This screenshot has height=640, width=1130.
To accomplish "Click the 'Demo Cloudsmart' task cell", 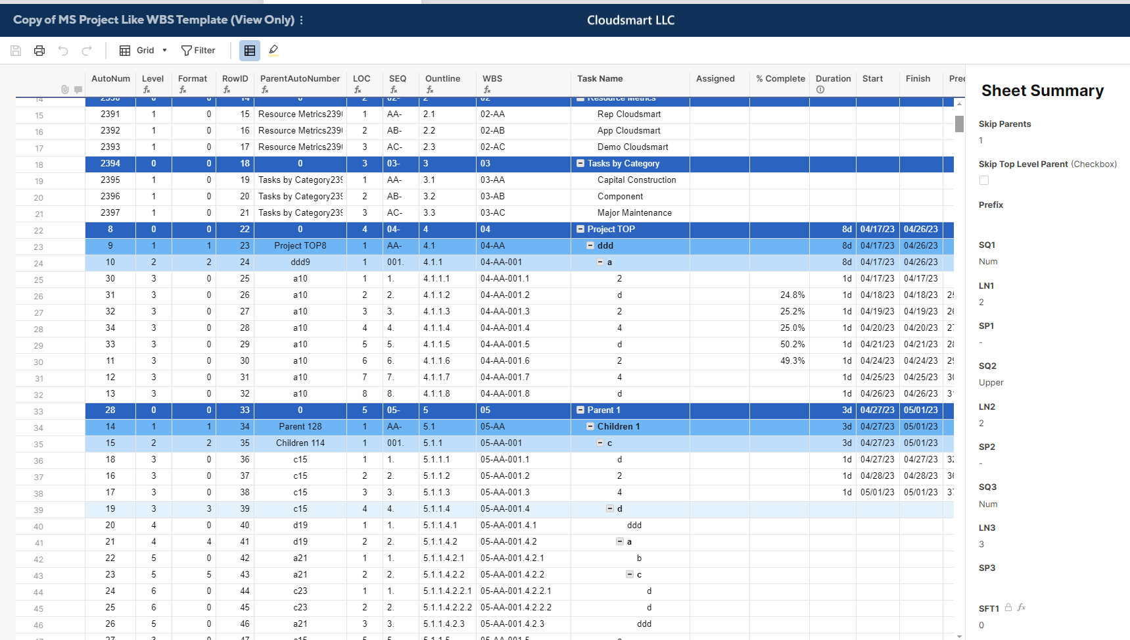I will tap(630, 147).
